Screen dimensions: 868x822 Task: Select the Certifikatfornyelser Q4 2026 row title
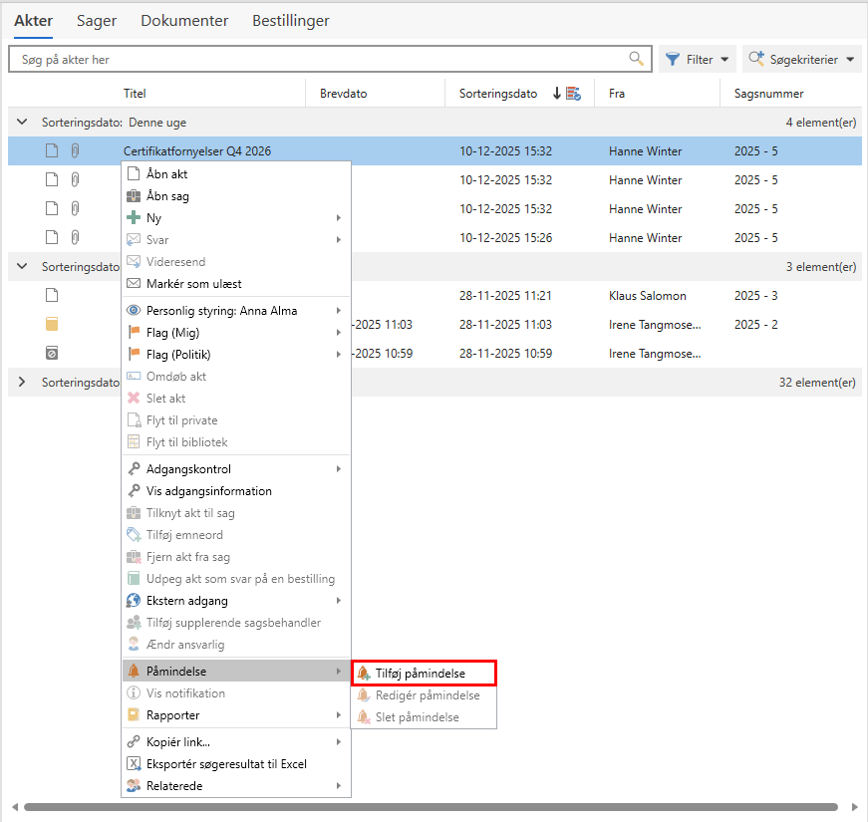tap(197, 151)
